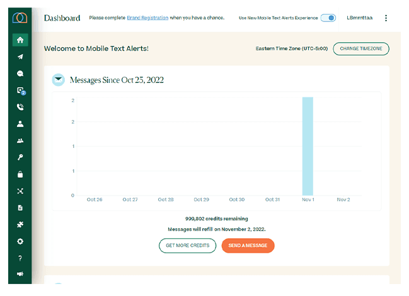Open the chat bubble messages icon
Image resolution: width=409 pixels, height=296 pixels.
point(20,74)
